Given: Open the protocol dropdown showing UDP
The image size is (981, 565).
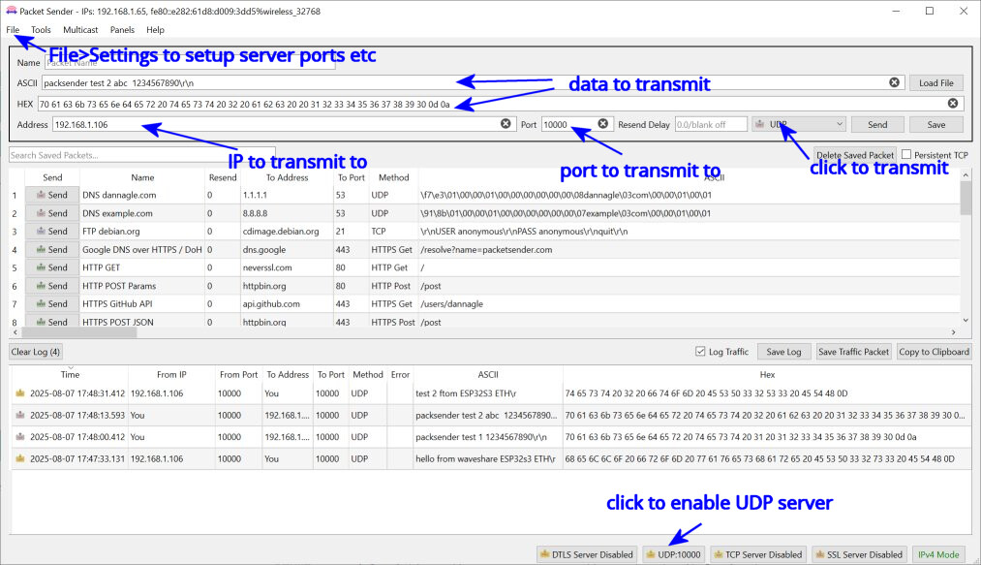Looking at the screenshot, I should pyautogui.click(x=800, y=123).
